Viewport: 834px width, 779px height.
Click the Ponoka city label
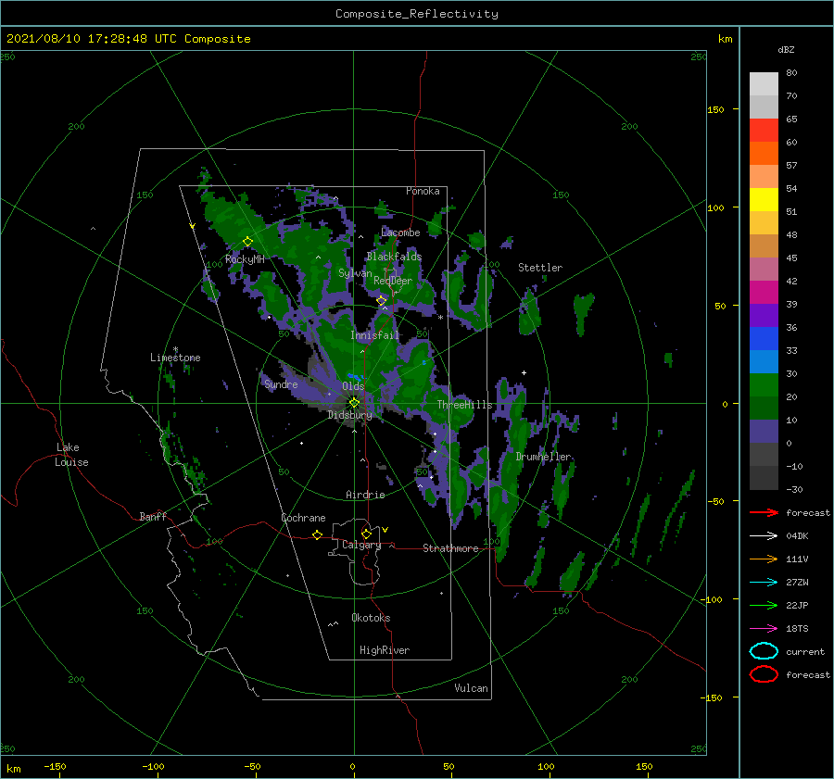pos(423,191)
